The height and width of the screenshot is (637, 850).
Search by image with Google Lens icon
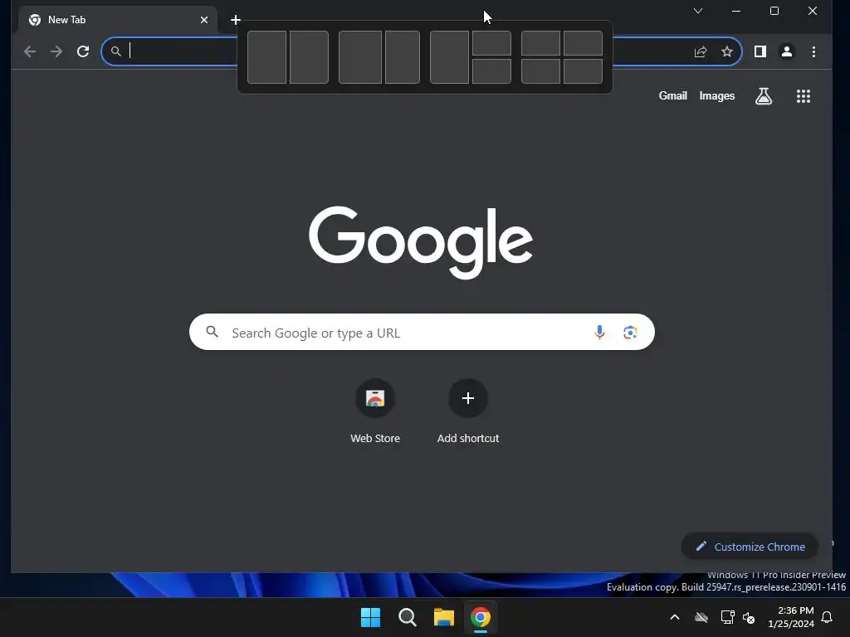click(x=629, y=332)
